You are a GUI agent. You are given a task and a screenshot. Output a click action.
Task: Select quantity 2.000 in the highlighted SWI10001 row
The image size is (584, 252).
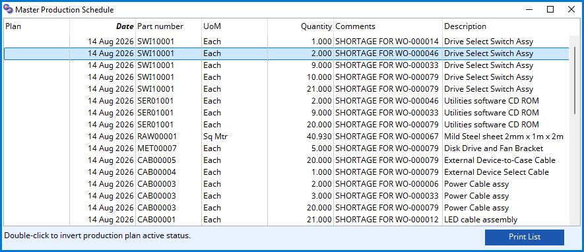pos(321,53)
